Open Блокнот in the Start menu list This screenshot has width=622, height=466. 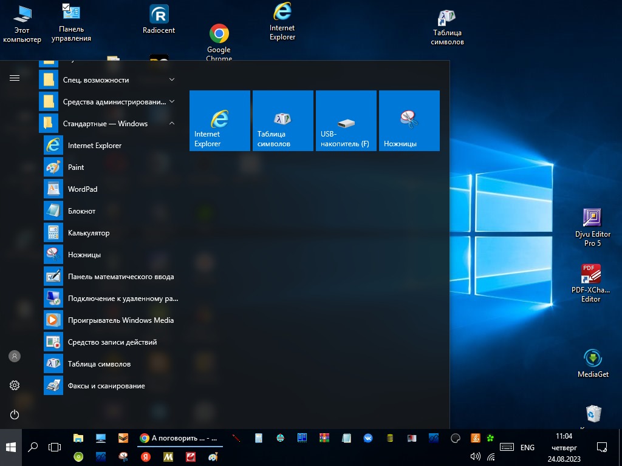pyautogui.click(x=109, y=211)
